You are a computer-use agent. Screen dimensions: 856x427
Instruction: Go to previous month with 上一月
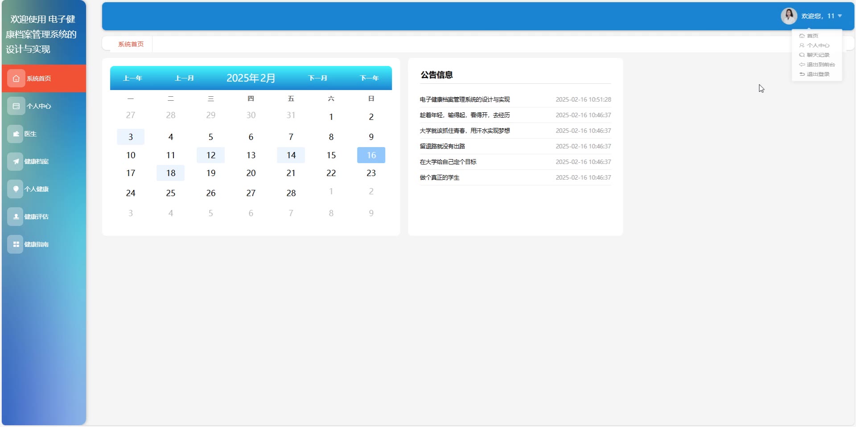coord(184,78)
